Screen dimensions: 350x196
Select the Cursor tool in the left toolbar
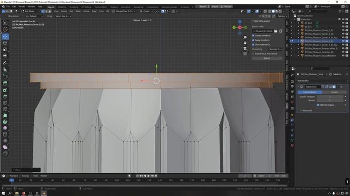(x=5, y=29)
